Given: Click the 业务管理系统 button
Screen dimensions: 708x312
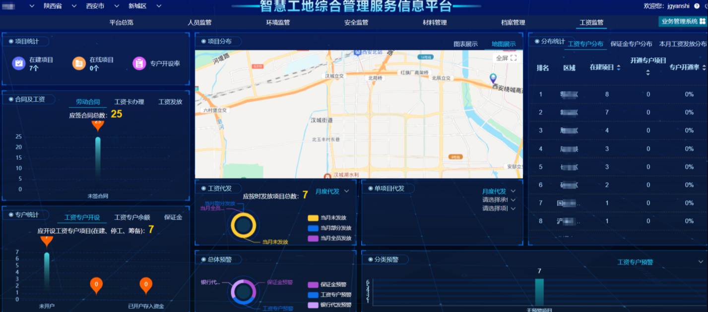Looking at the screenshot, I should tap(680, 21).
